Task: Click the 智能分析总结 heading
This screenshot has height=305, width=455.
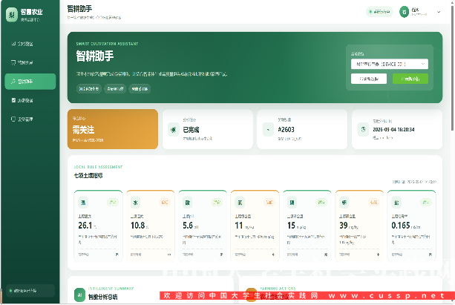Action: pos(102,297)
